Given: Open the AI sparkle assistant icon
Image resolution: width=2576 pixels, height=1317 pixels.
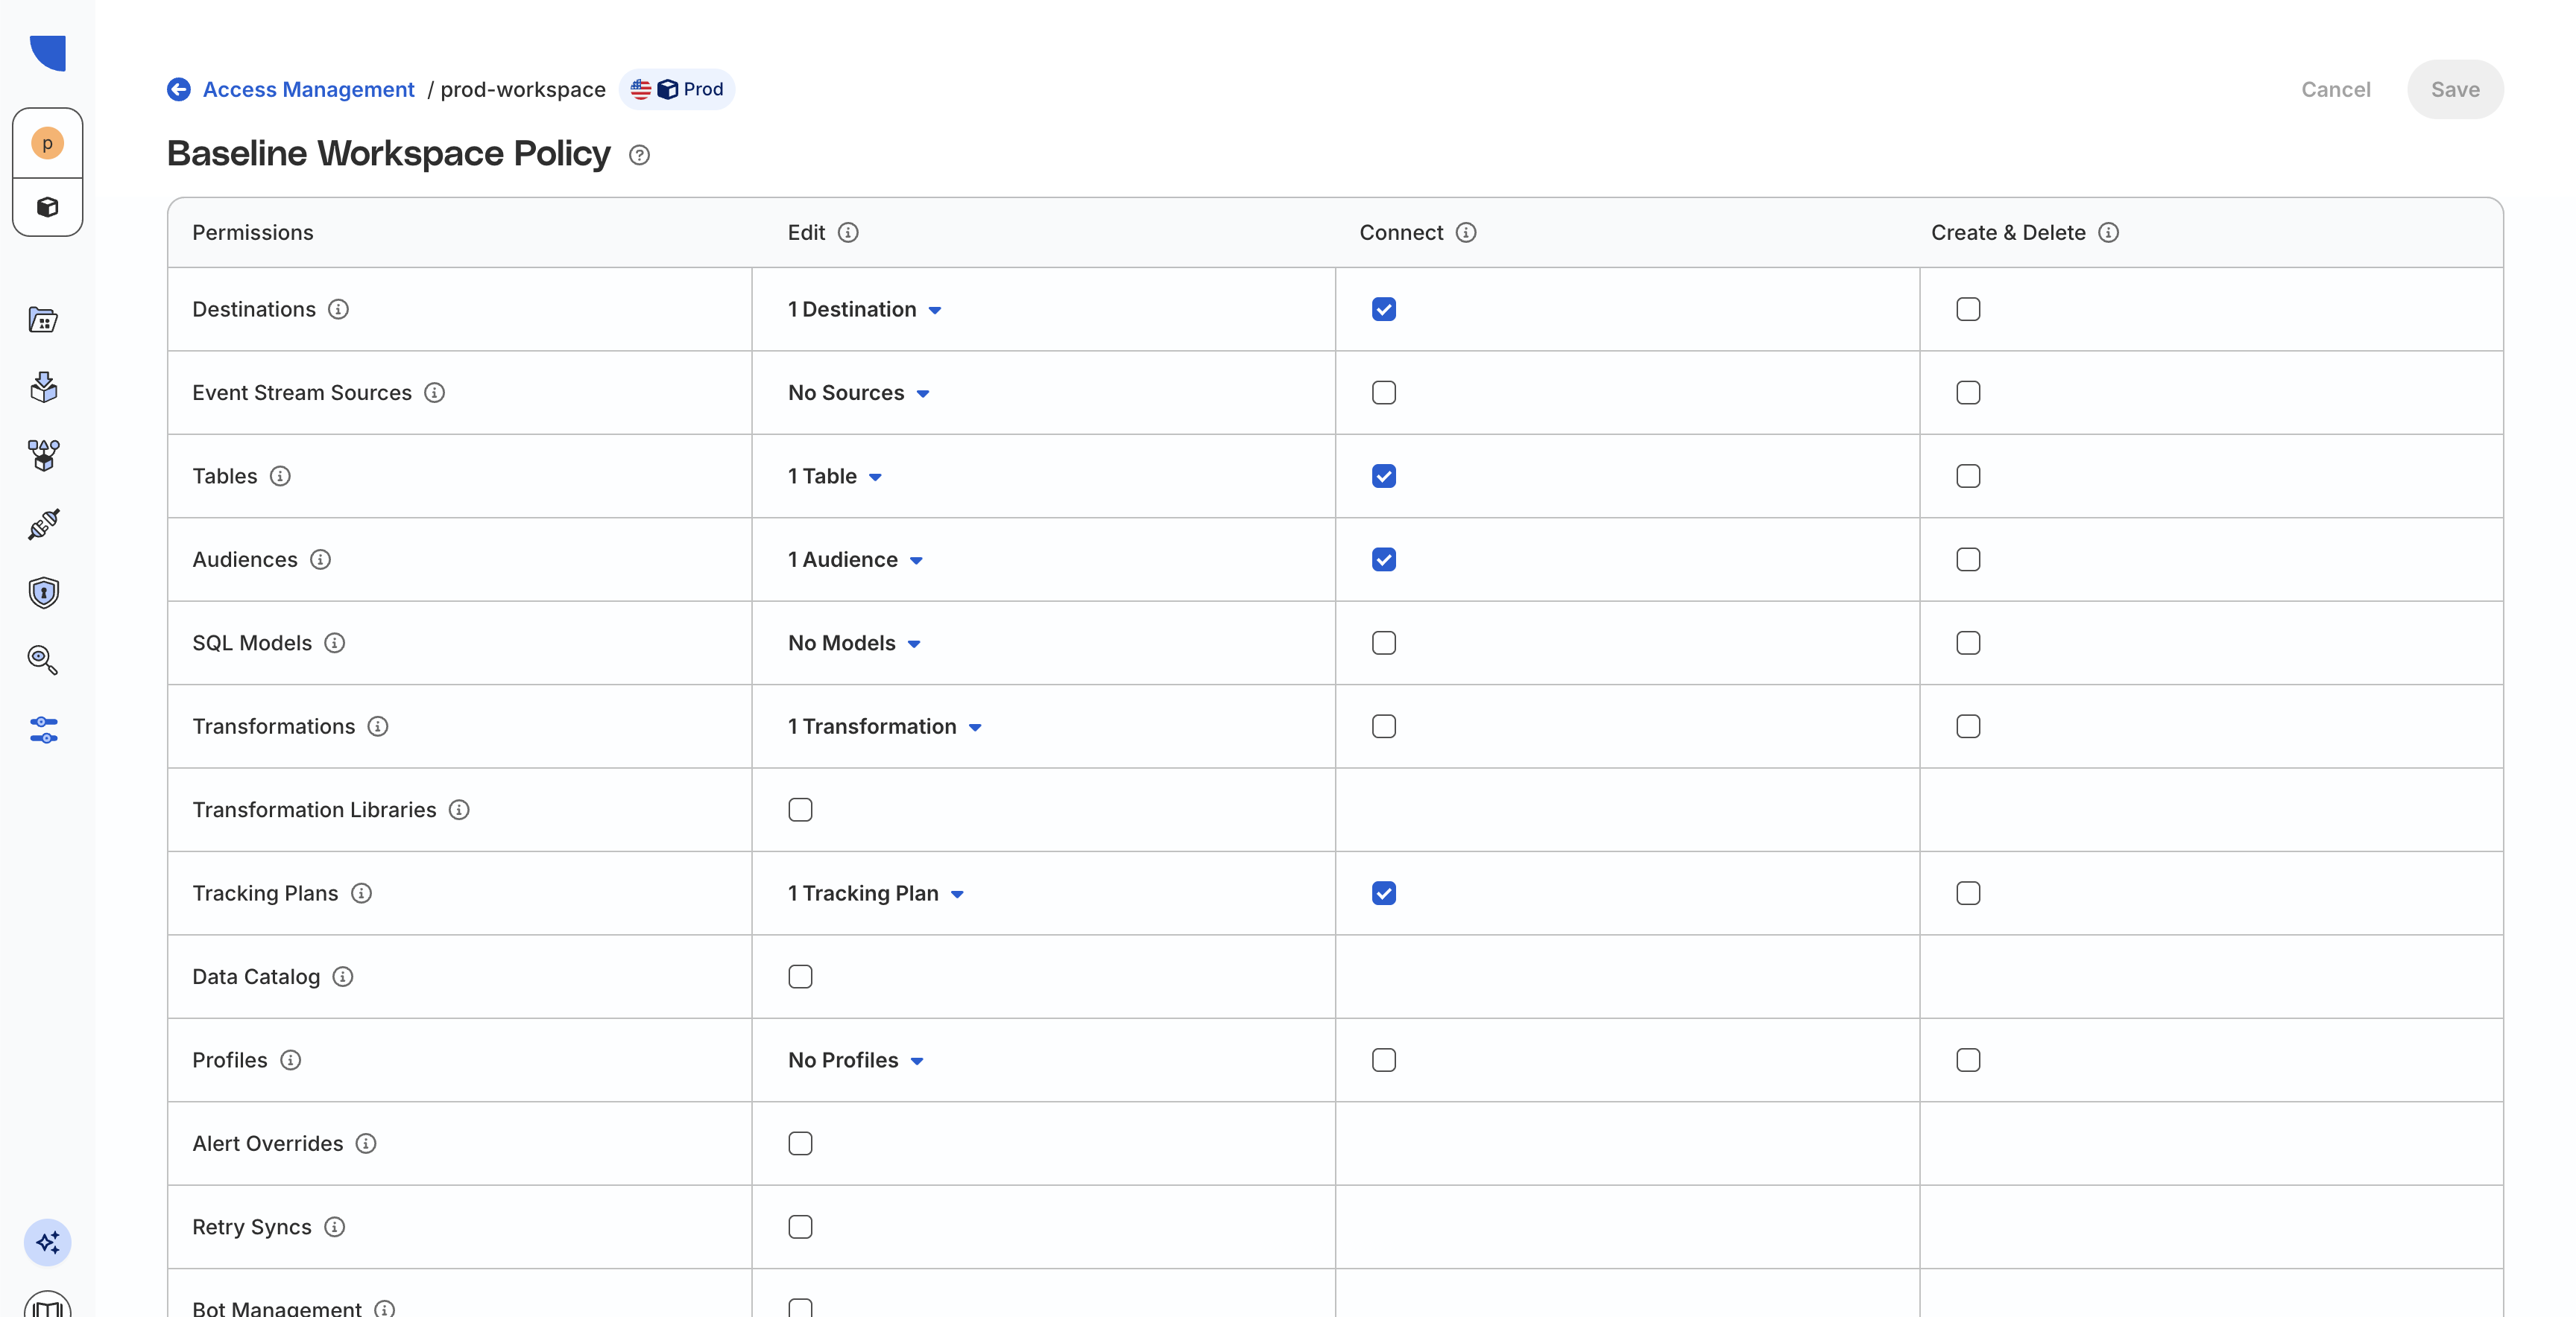Looking at the screenshot, I should [47, 1242].
